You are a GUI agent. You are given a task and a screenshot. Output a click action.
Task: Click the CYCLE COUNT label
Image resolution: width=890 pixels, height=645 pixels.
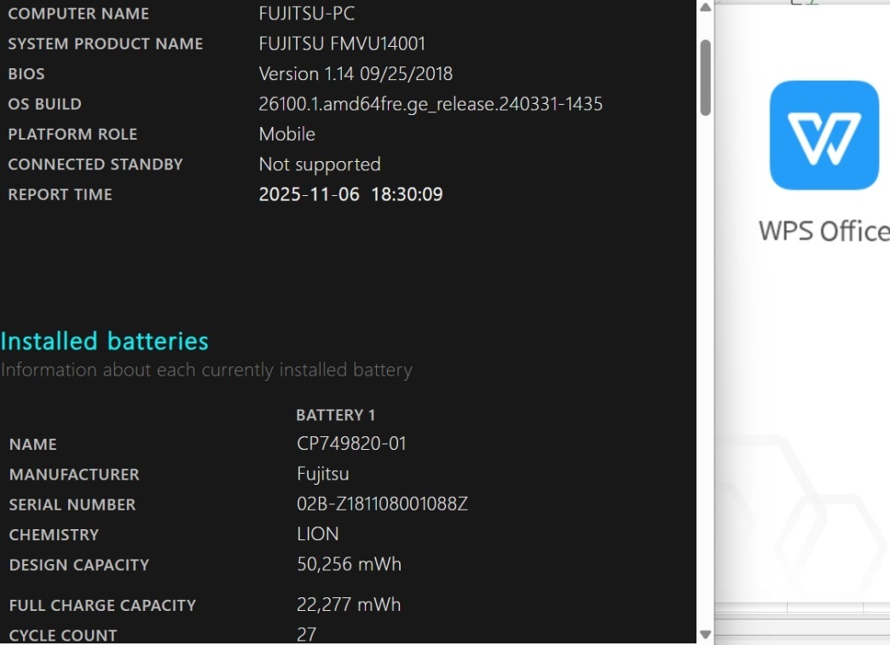click(62, 636)
